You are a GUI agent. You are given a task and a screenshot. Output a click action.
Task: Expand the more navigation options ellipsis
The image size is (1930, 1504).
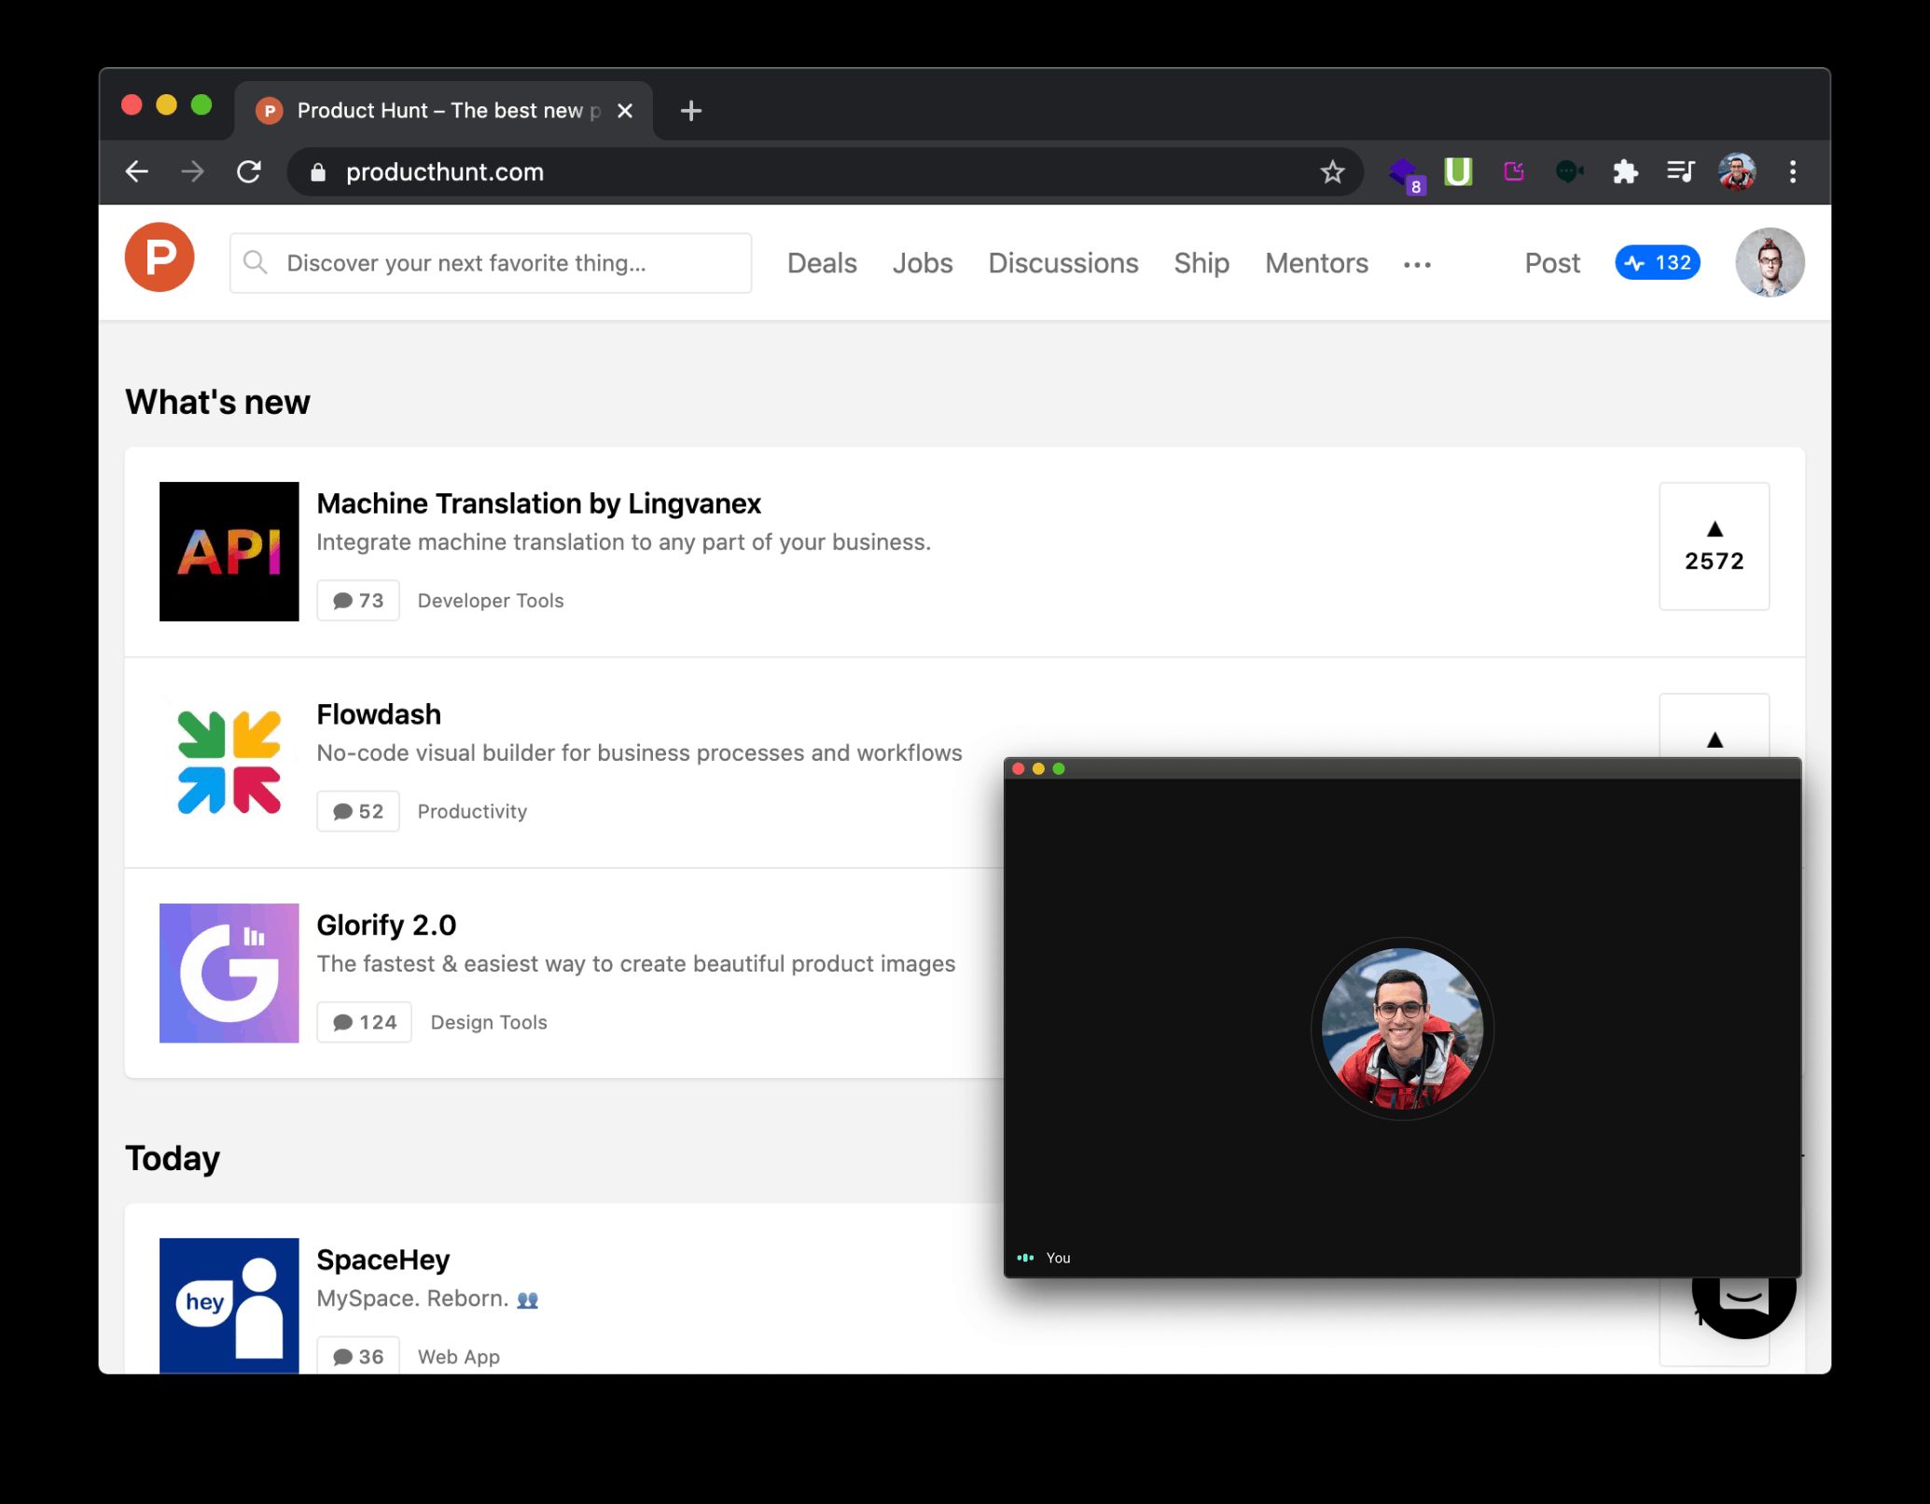(1417, 267)
